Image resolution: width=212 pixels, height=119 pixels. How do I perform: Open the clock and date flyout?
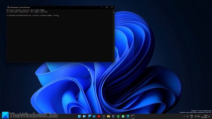pyautogui.click(x=204, y=116)
